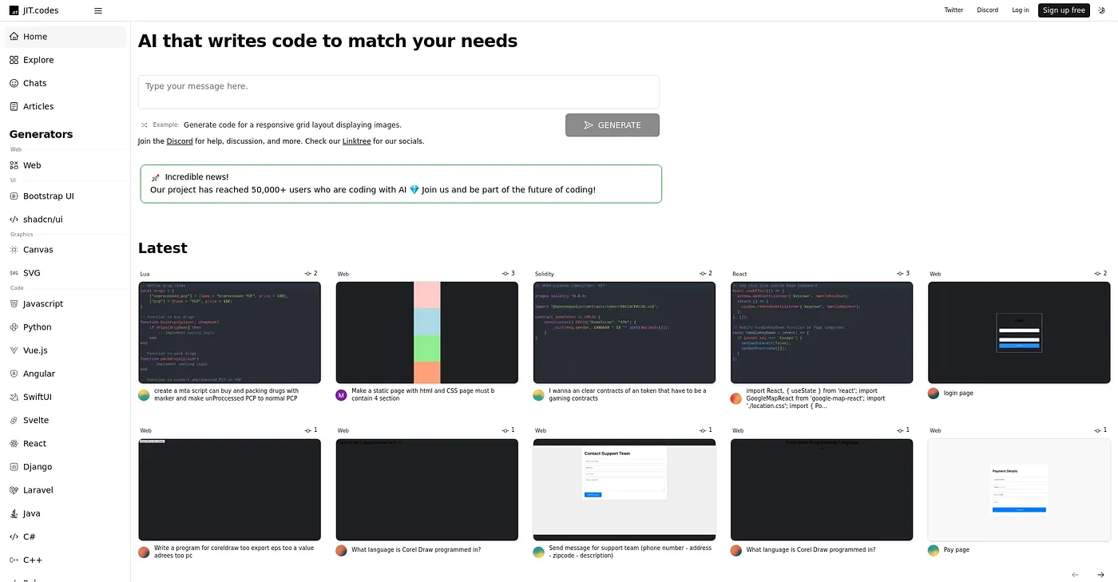Click the message input field
Image resolution: width=1118 pixels, height=582 pixels.
point(398,92)
